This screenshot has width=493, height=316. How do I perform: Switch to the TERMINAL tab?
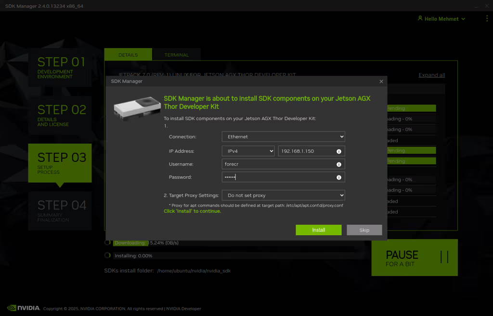[176, 55]
